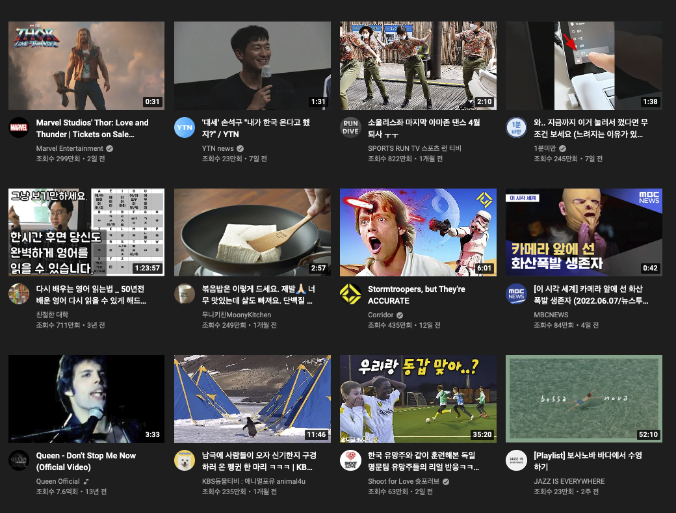The height and width of the screenshot is (513, 676).
Task: Go to KBS동물티비 channel name
Action: (253, 481)
